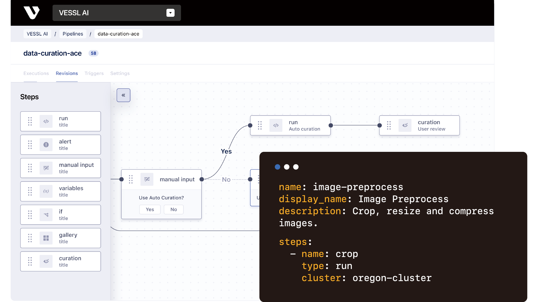Screen dimensions: 538x302
Task: Click 'Use Auto Curation?' prompt text
Action: 161,198
